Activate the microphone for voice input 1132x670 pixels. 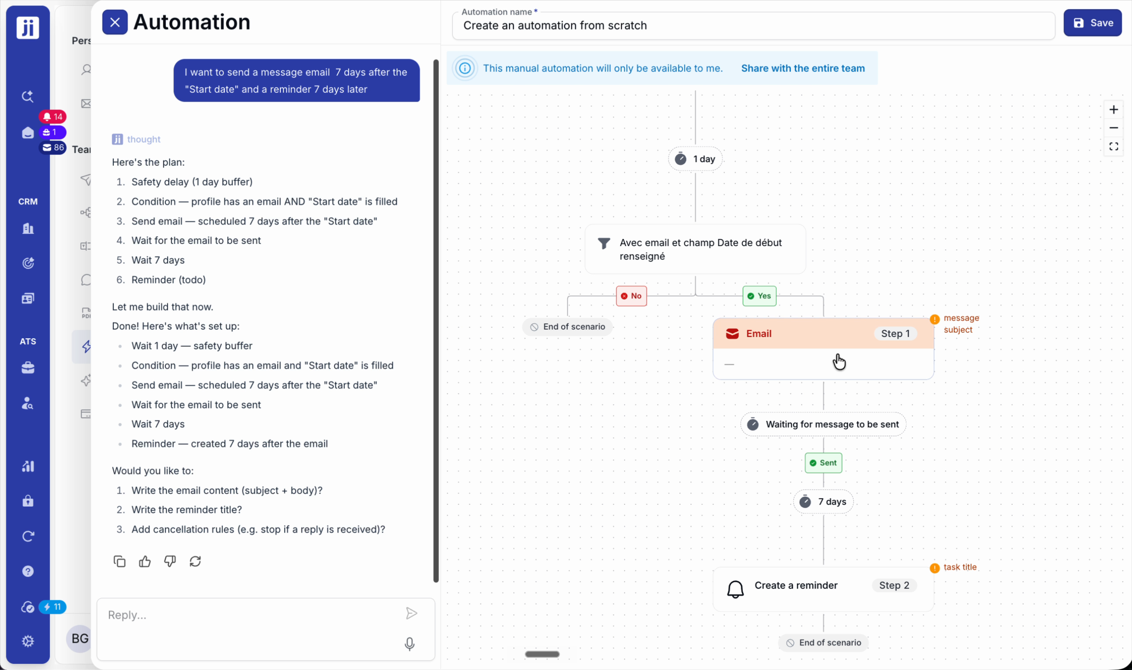click(409, 644)
